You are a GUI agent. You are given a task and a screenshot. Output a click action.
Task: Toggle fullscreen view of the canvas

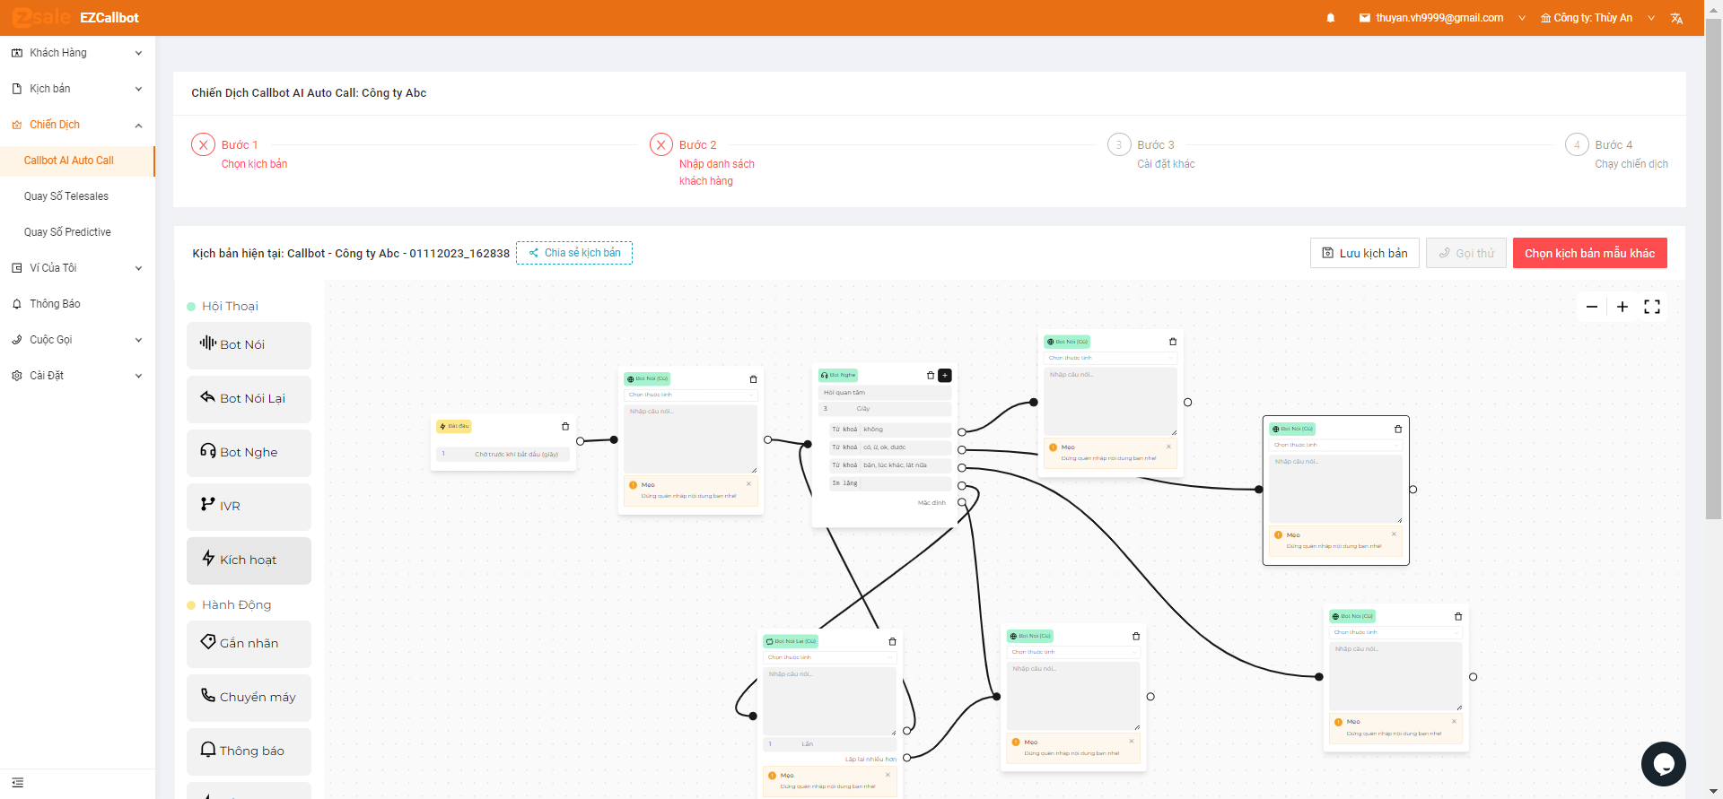(x=1652, y=307)
